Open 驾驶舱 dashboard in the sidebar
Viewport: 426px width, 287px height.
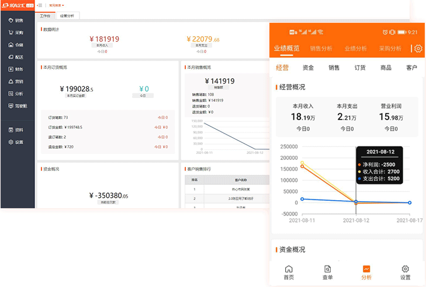16,106
